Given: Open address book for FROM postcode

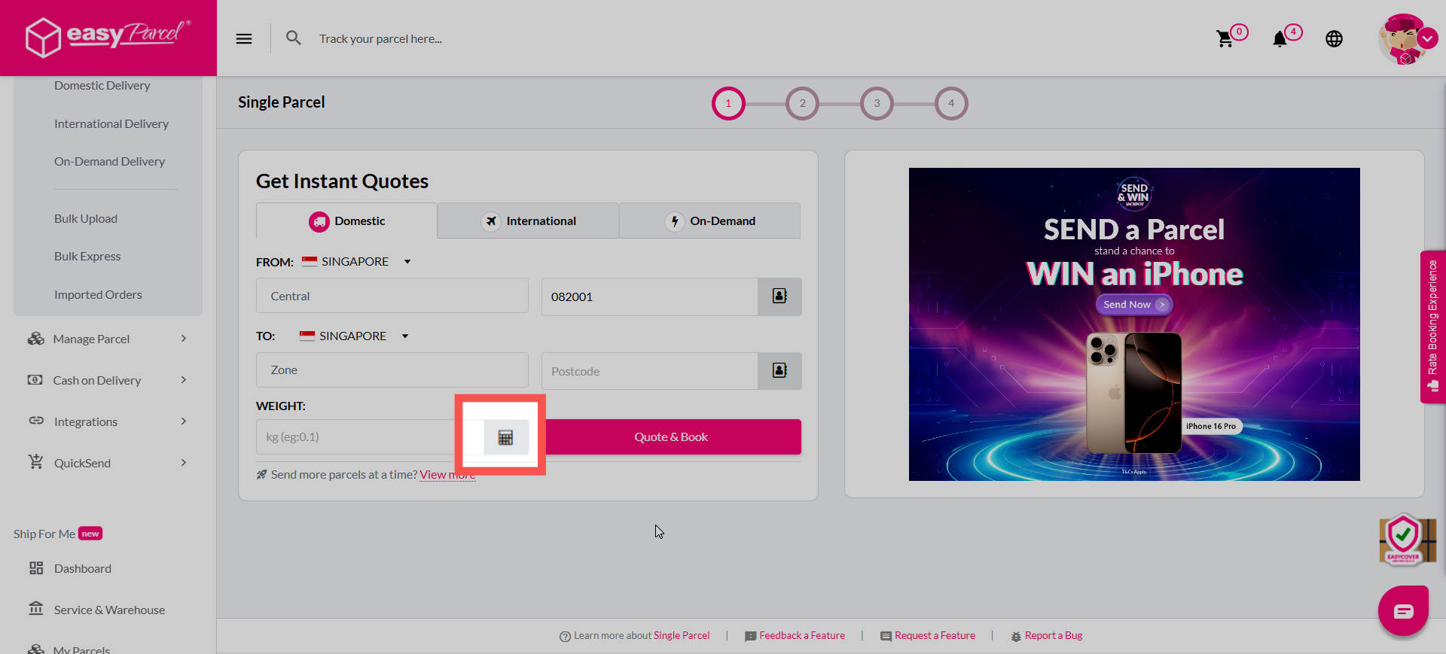Looking at the screenshot, I should tap(779, 297).
